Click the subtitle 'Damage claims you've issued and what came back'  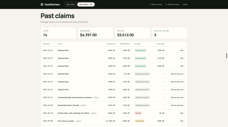tap(64, 22)
